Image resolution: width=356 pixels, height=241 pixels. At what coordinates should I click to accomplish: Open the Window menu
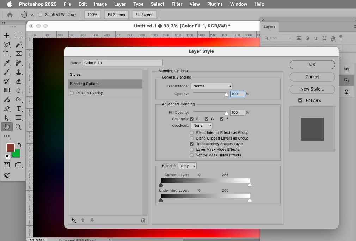coord(238,4)
